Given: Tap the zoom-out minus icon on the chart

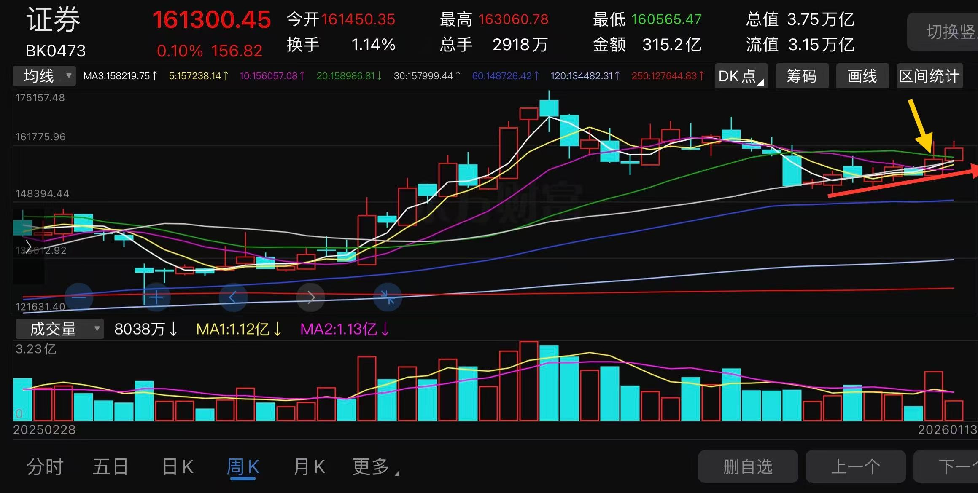Looking at the screenshot, I should tap(78, 297).
